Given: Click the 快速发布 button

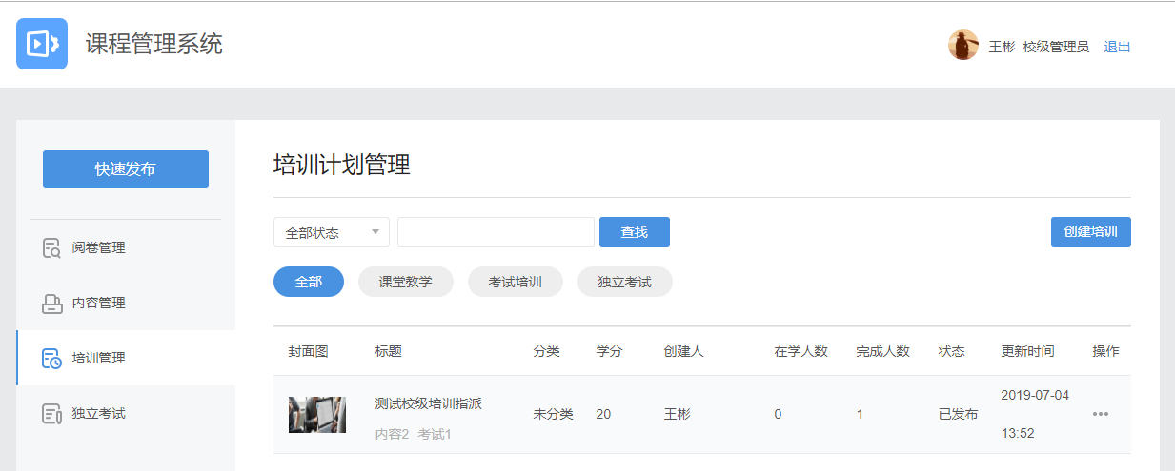Looking at the screenshot, I should tap(125, 169).
